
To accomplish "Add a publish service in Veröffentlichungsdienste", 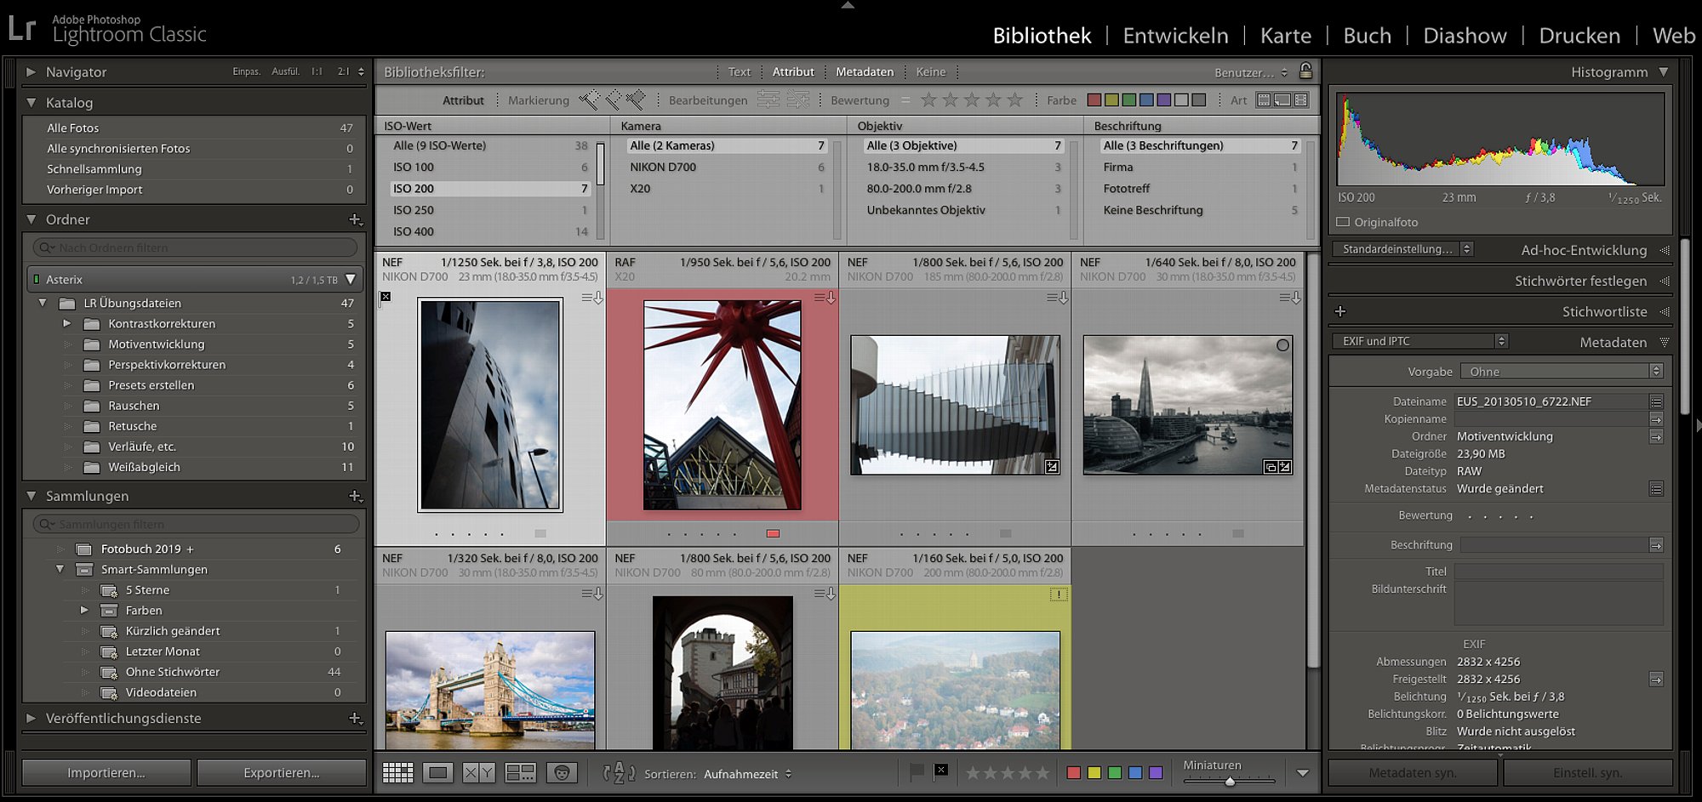I will pyautogui.click(x=356, y=719).
